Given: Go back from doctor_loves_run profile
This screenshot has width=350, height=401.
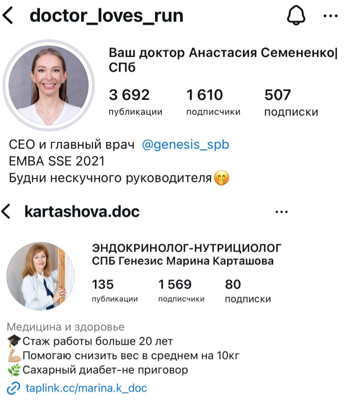Looking at the screenshot, I should coord(8,16).
